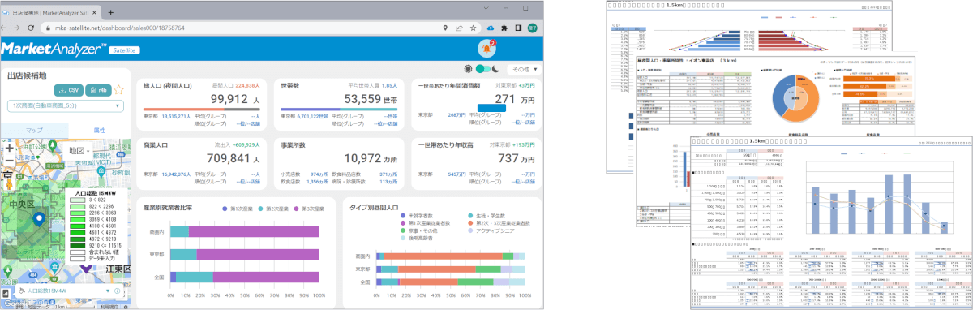Click the cloud extension icon
Viewport: 973px width, 310px height.
pyautogui.click(x=491, y=27)
